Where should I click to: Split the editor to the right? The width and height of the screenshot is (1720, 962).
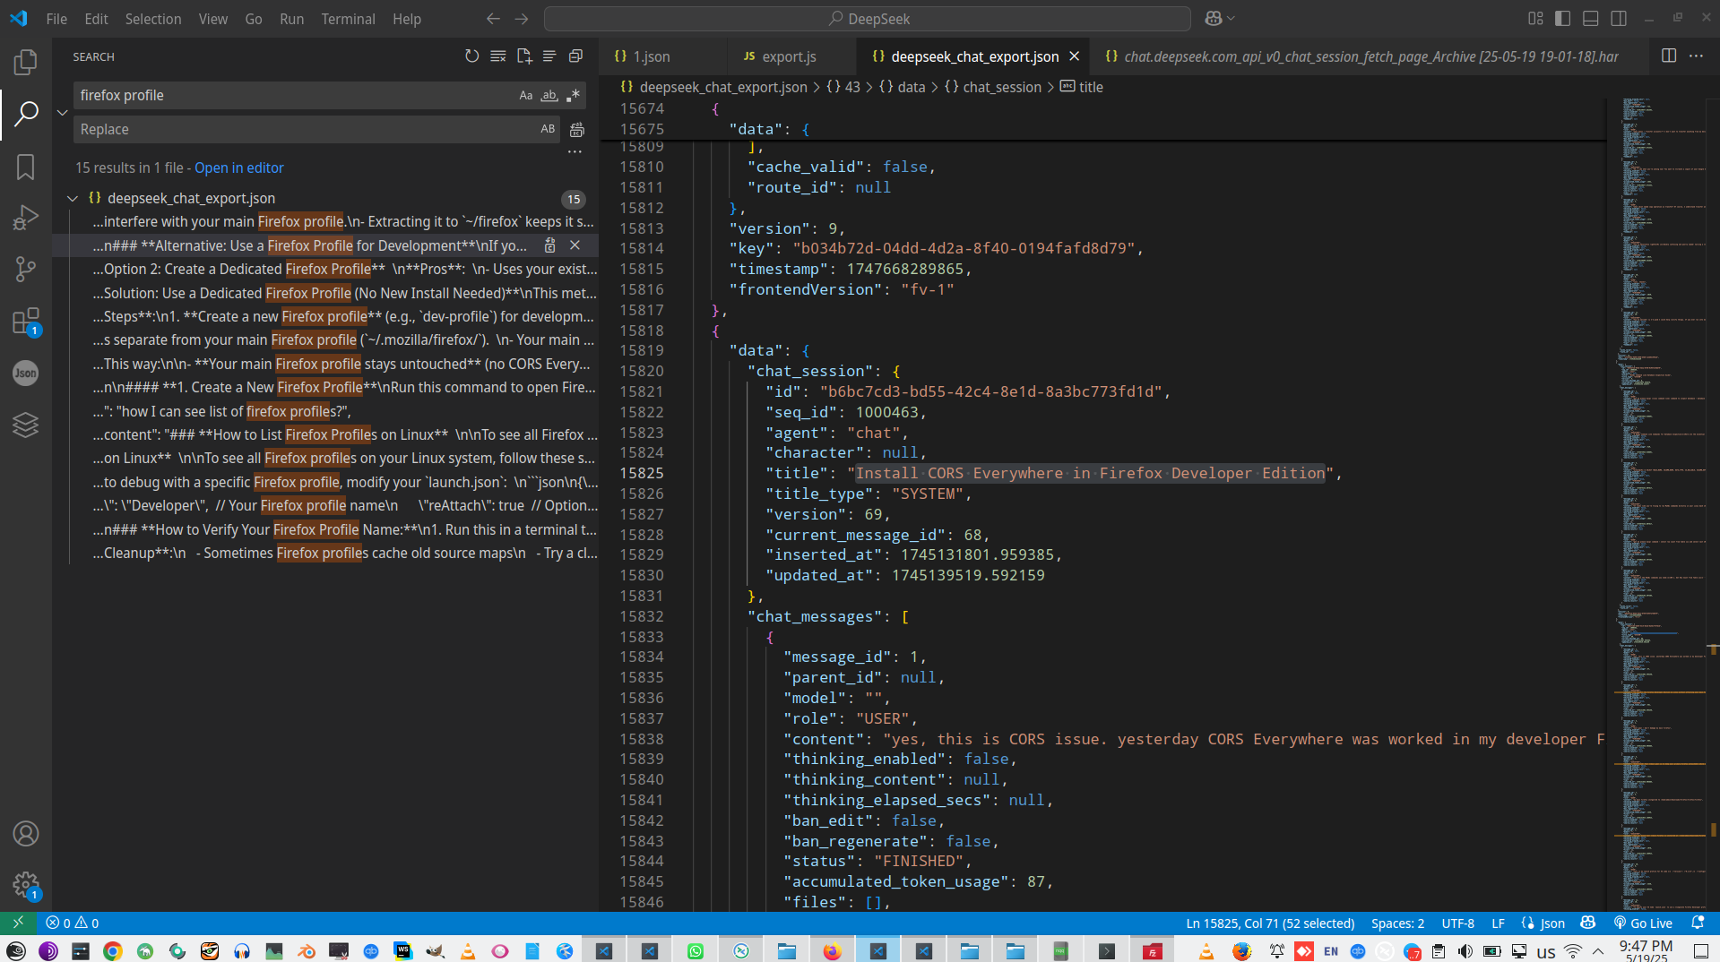click(1668, 56)
